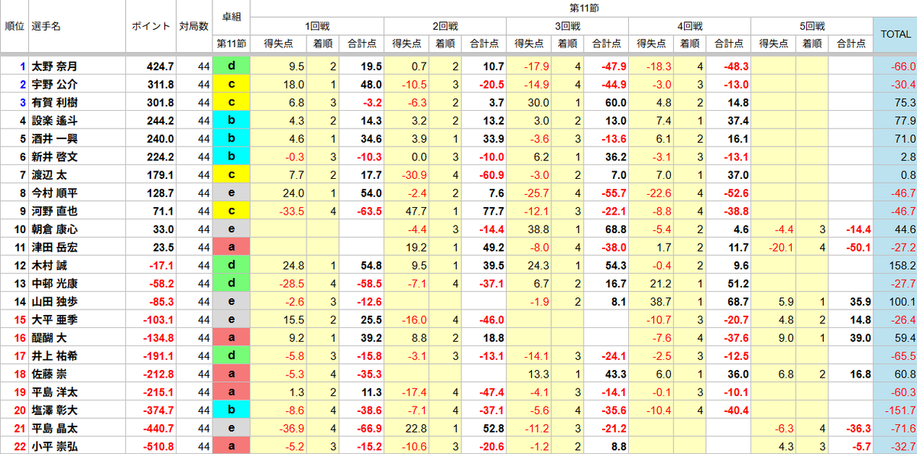Click player name 酒井 一興
This screenshot has height=454, width=917.
pyautogui.click(x=54, y=139)
